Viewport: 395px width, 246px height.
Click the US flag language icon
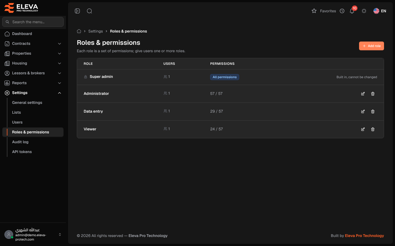pos(376,11)
